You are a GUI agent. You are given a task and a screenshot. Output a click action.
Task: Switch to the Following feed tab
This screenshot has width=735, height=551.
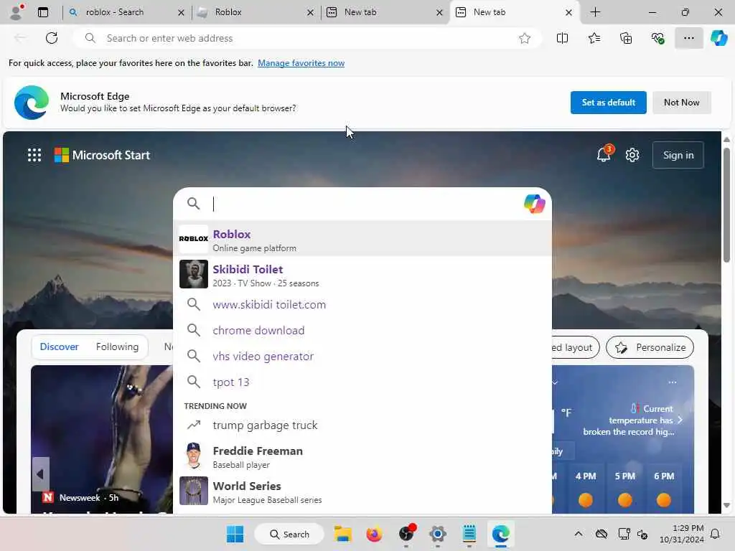click(117, 347)
